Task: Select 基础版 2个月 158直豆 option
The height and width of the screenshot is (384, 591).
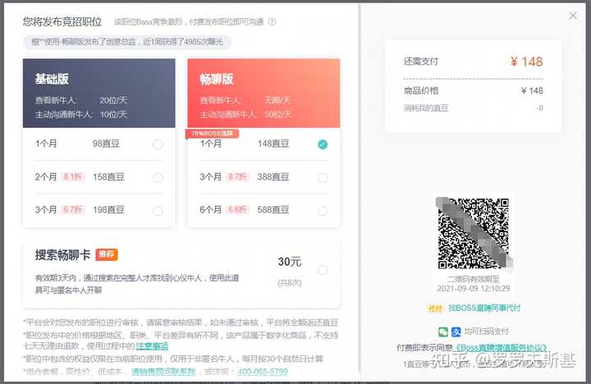Action: [x=158, y=177]
